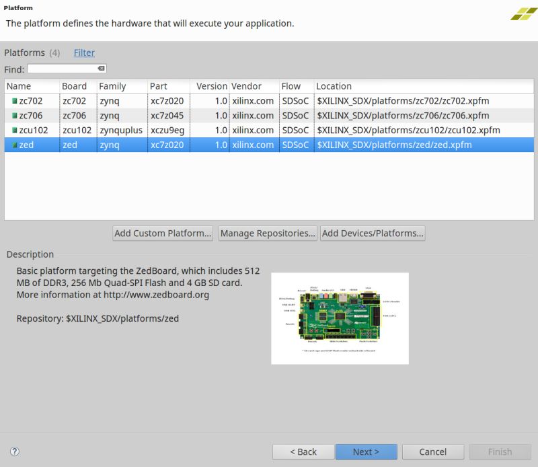Sort by the Family column header
Screen dimensions: 538x467
(x=122, y=86)
